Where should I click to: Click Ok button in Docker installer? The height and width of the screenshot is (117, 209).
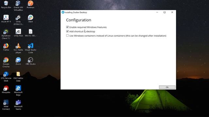click(167, 87)
